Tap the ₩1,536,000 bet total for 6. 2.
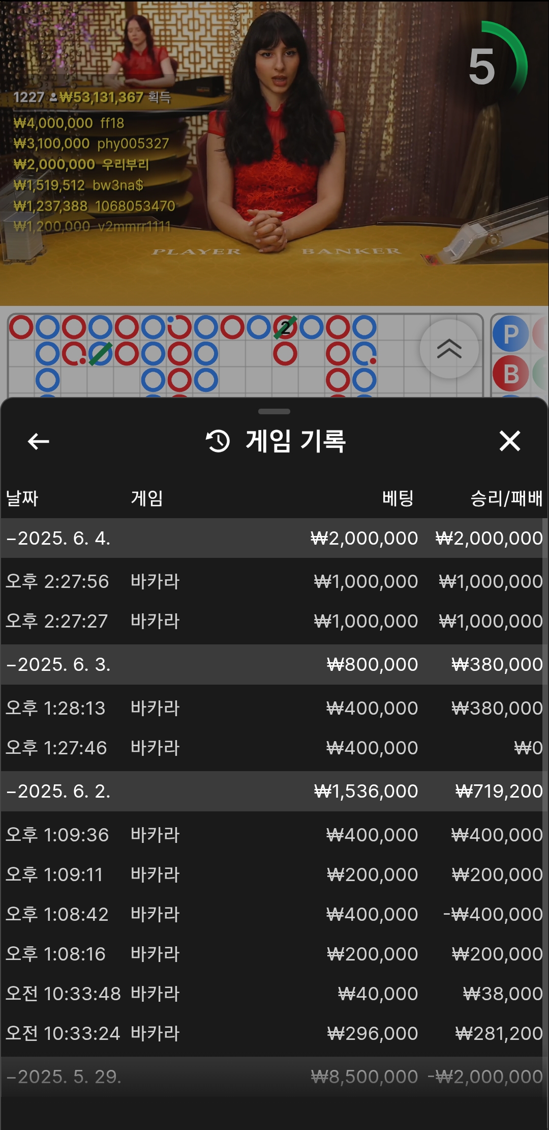 coord(366,791)
